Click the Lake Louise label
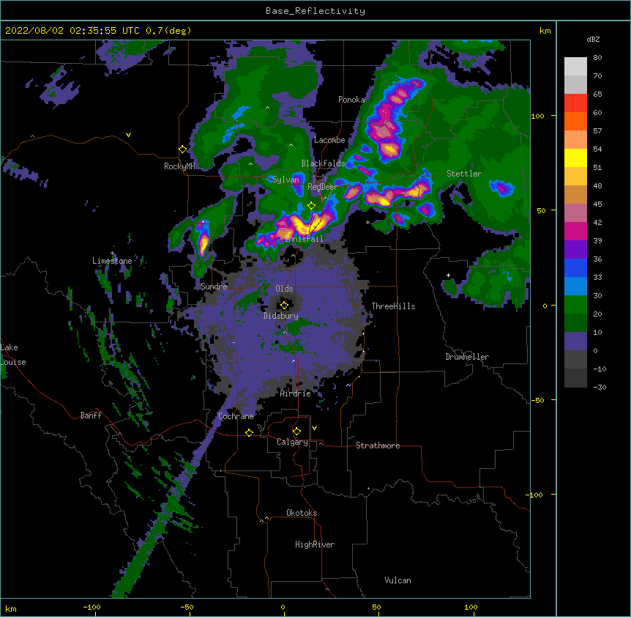Image resolution: width=631 pixels, height=617 pixels. [13, 355]
